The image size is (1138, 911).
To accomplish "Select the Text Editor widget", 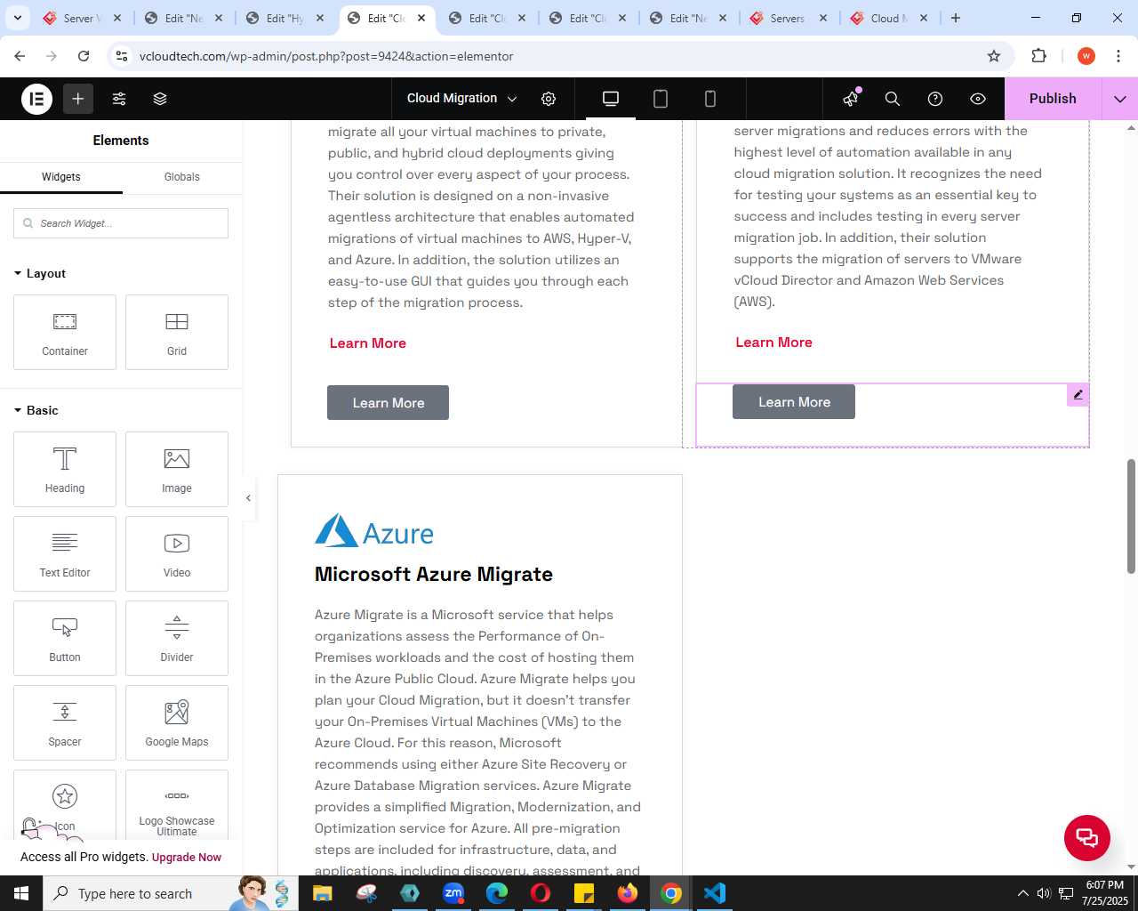I will (65, 554).
